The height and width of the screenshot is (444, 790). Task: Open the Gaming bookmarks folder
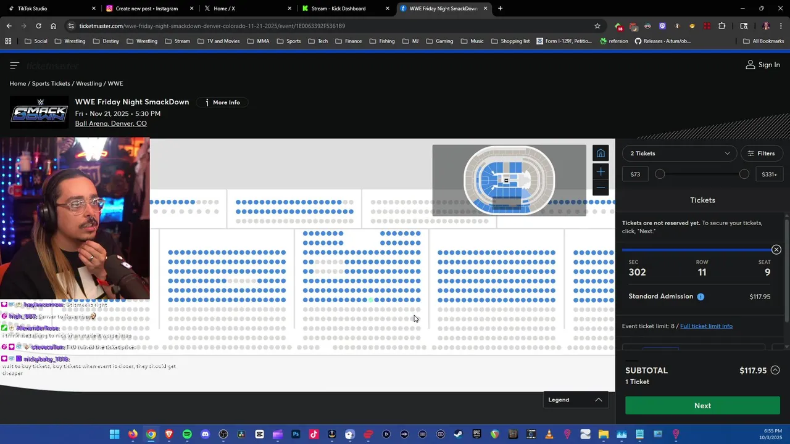439,41
